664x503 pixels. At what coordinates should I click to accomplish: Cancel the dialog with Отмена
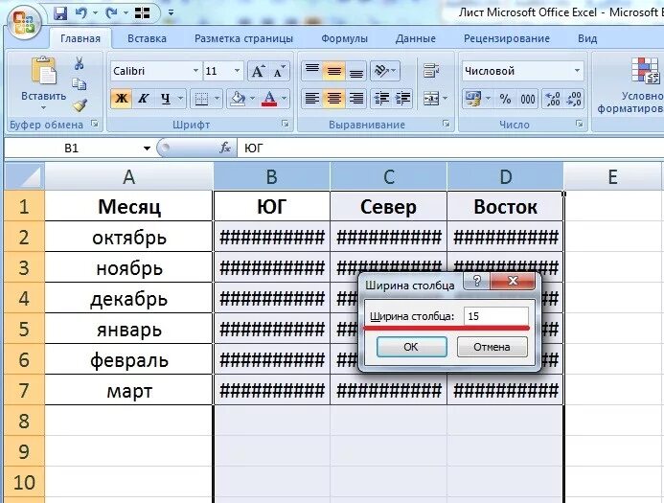[x=492, y=347]
